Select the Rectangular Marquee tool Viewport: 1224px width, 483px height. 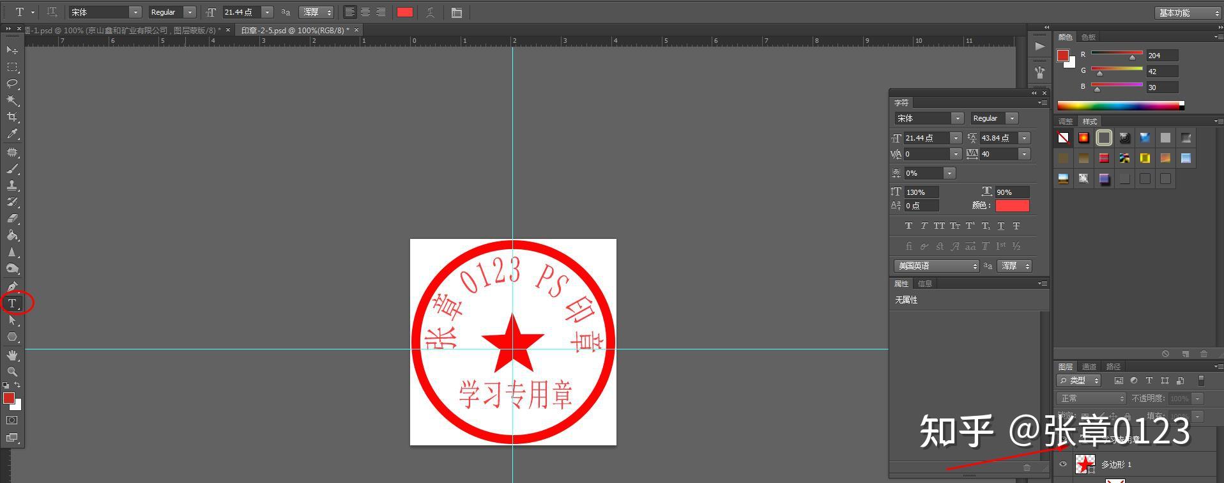click(x=12, y=67)
